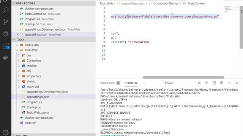This screenshot has height=136, width=243.
Task: Click HOME=/Users/romantrufanov terminal line
Action: [x=121, y=119]
